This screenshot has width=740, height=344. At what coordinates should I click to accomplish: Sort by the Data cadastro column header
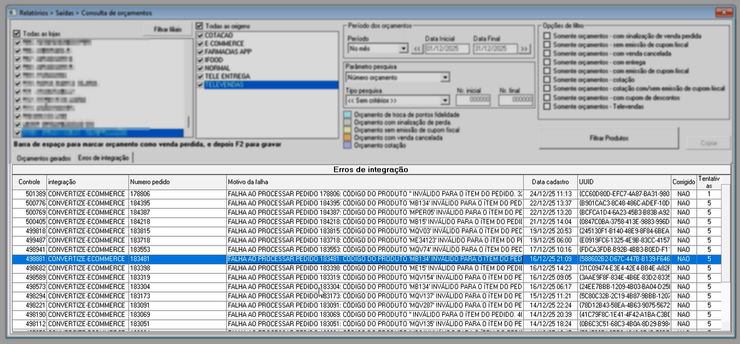point(550,182)
